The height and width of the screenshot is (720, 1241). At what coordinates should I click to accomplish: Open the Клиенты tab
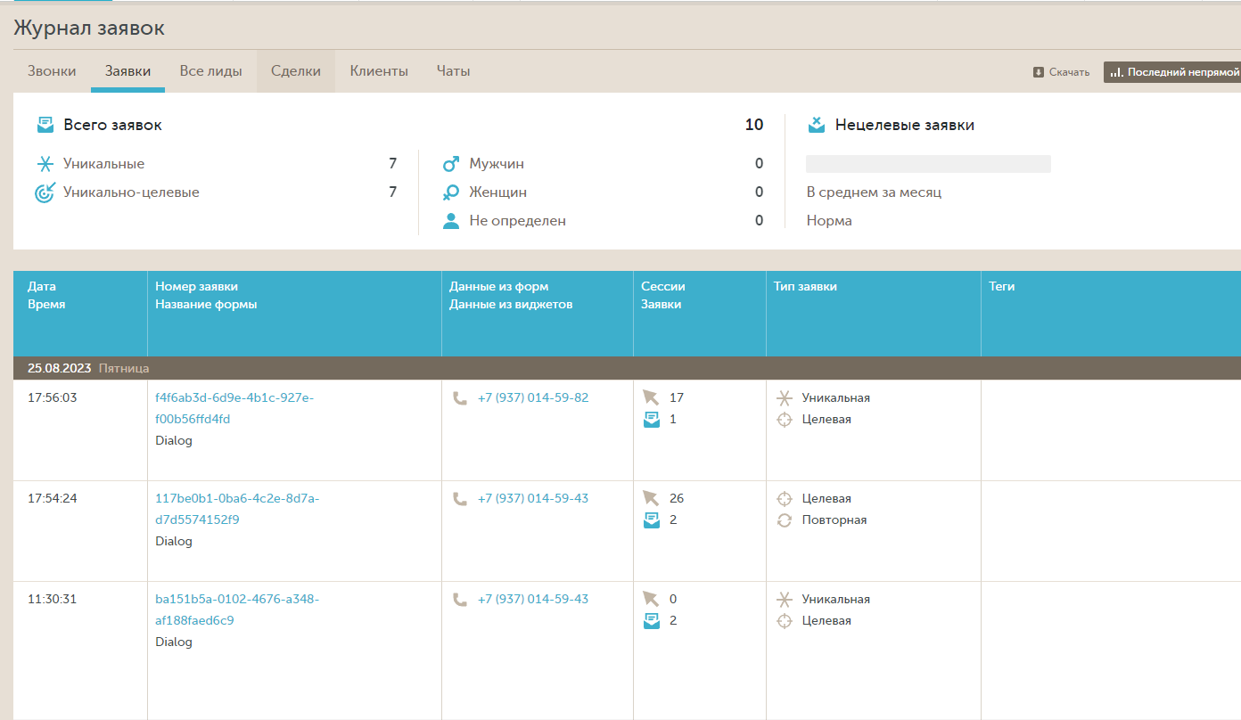379,71
